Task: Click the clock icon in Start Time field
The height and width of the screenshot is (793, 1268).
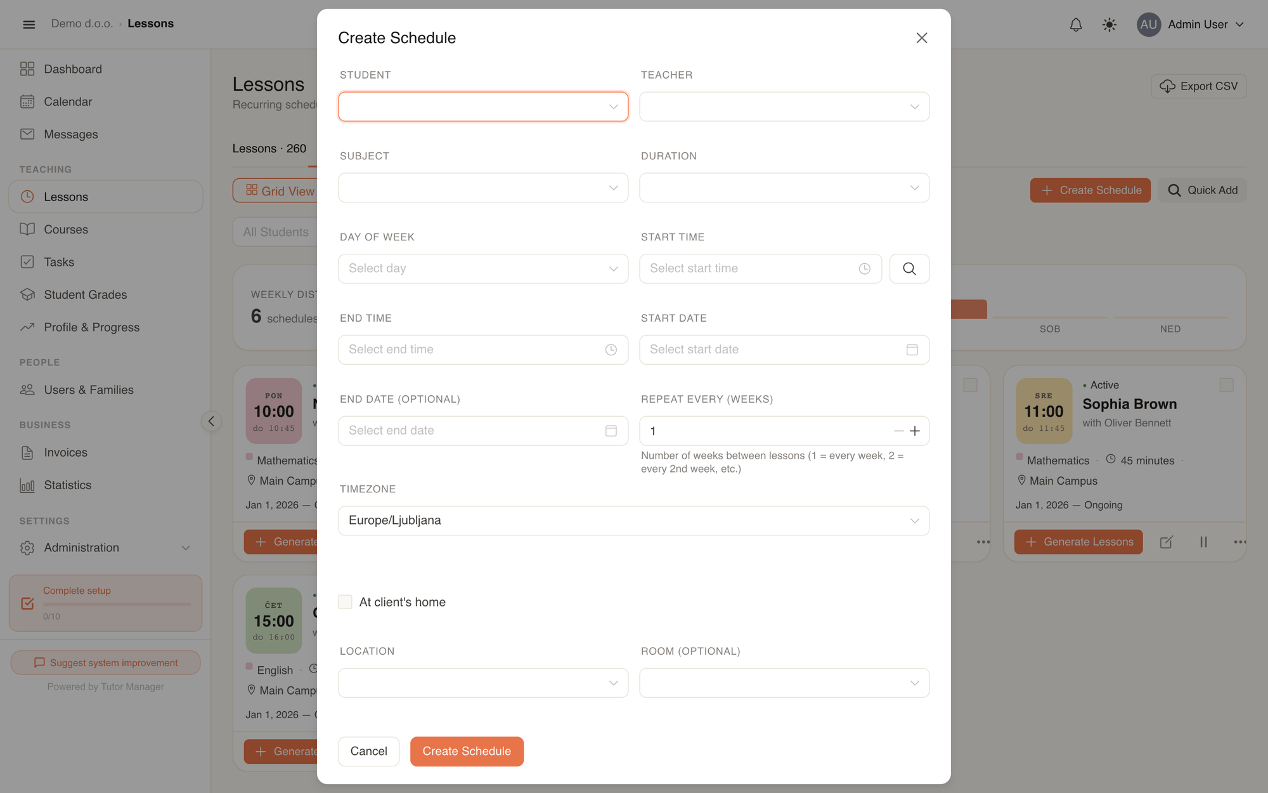Action: pos(865,269)
